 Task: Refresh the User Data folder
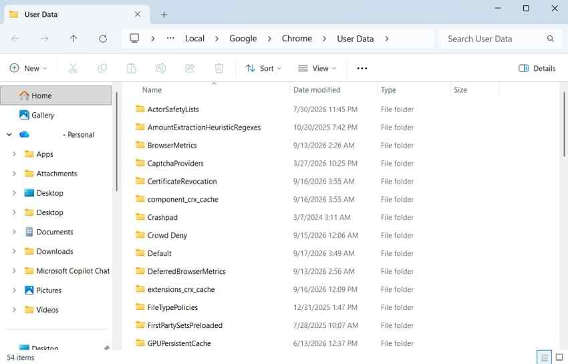pyautogui.click(x=103, y=38)
